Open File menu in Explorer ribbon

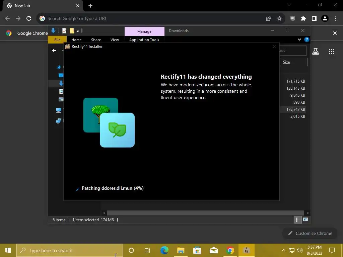tap(57, 40)
